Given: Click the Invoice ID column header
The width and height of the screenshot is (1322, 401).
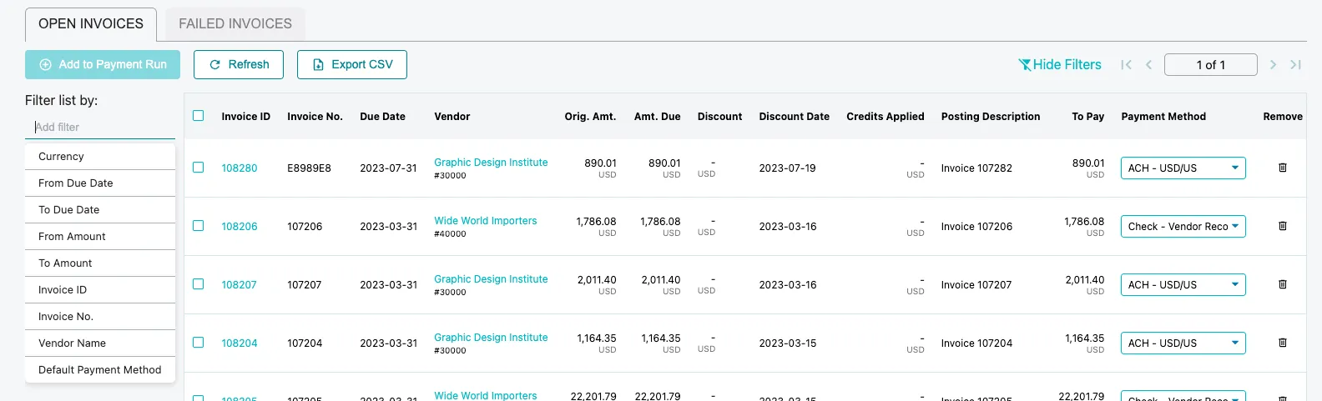Looking at the screenshot, I should click(x=246, y=117).
